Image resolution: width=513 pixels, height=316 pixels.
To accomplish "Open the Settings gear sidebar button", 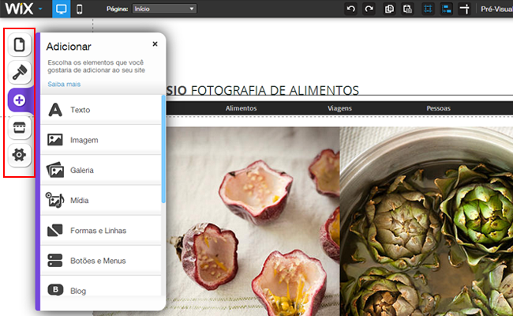I will coord(19,155).
